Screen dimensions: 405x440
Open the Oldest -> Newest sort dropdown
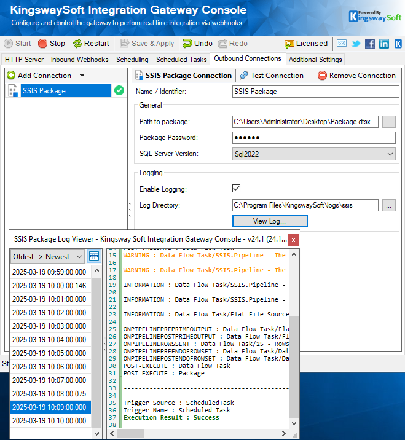[x=47, y=257]
